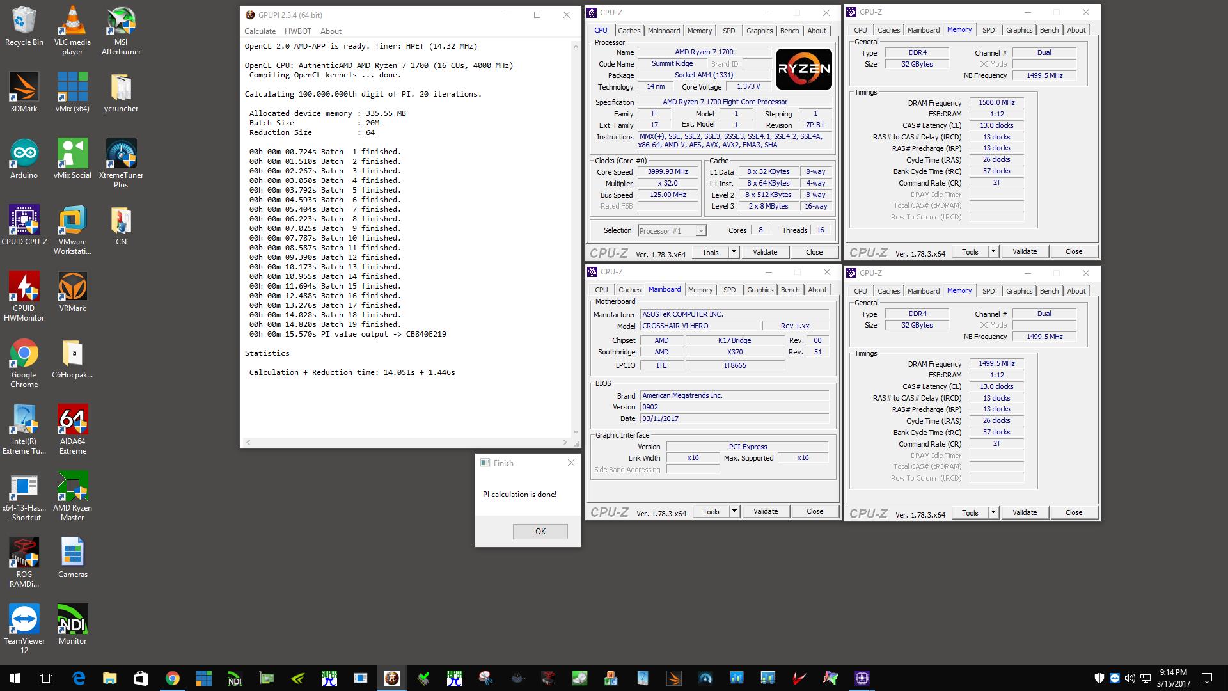The width and height of the screenshot is (1228, 691).
Task: Open vMix Social desktop shortcut
Action: point(72,159)
